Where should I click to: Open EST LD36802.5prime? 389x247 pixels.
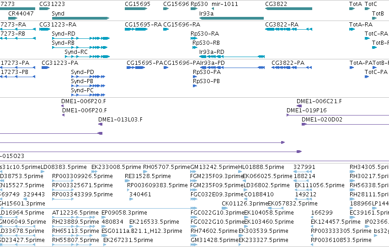[x=266, y=185]
